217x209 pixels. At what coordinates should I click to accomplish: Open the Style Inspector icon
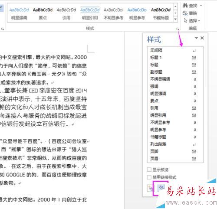tap(161, 188)
